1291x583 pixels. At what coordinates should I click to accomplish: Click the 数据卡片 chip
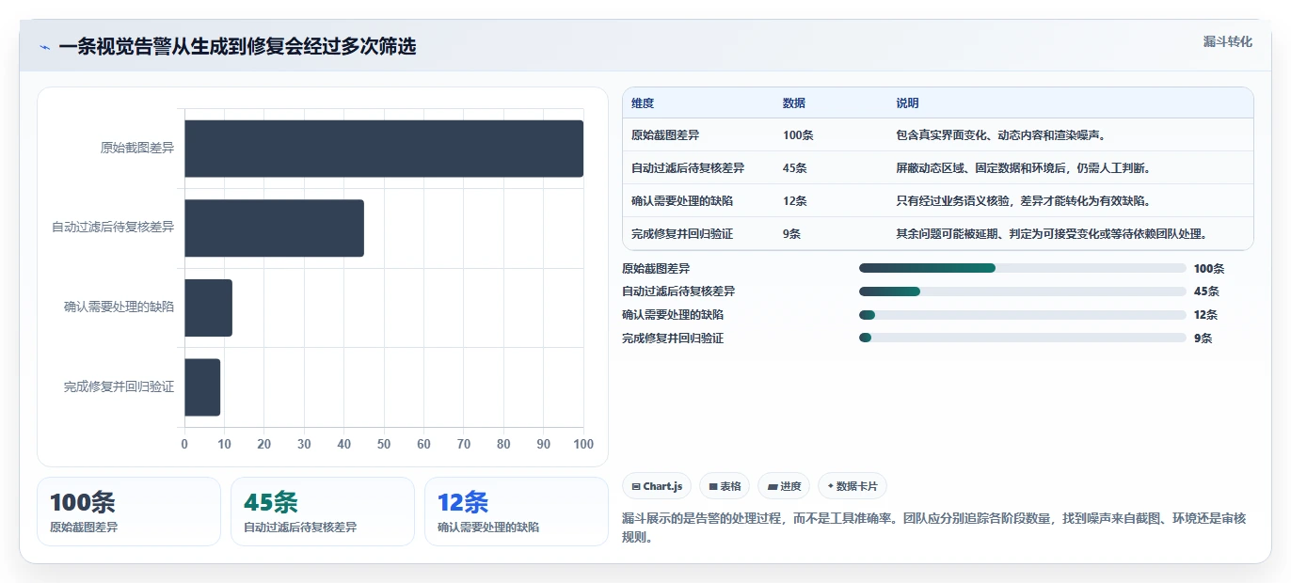[852, 486]
